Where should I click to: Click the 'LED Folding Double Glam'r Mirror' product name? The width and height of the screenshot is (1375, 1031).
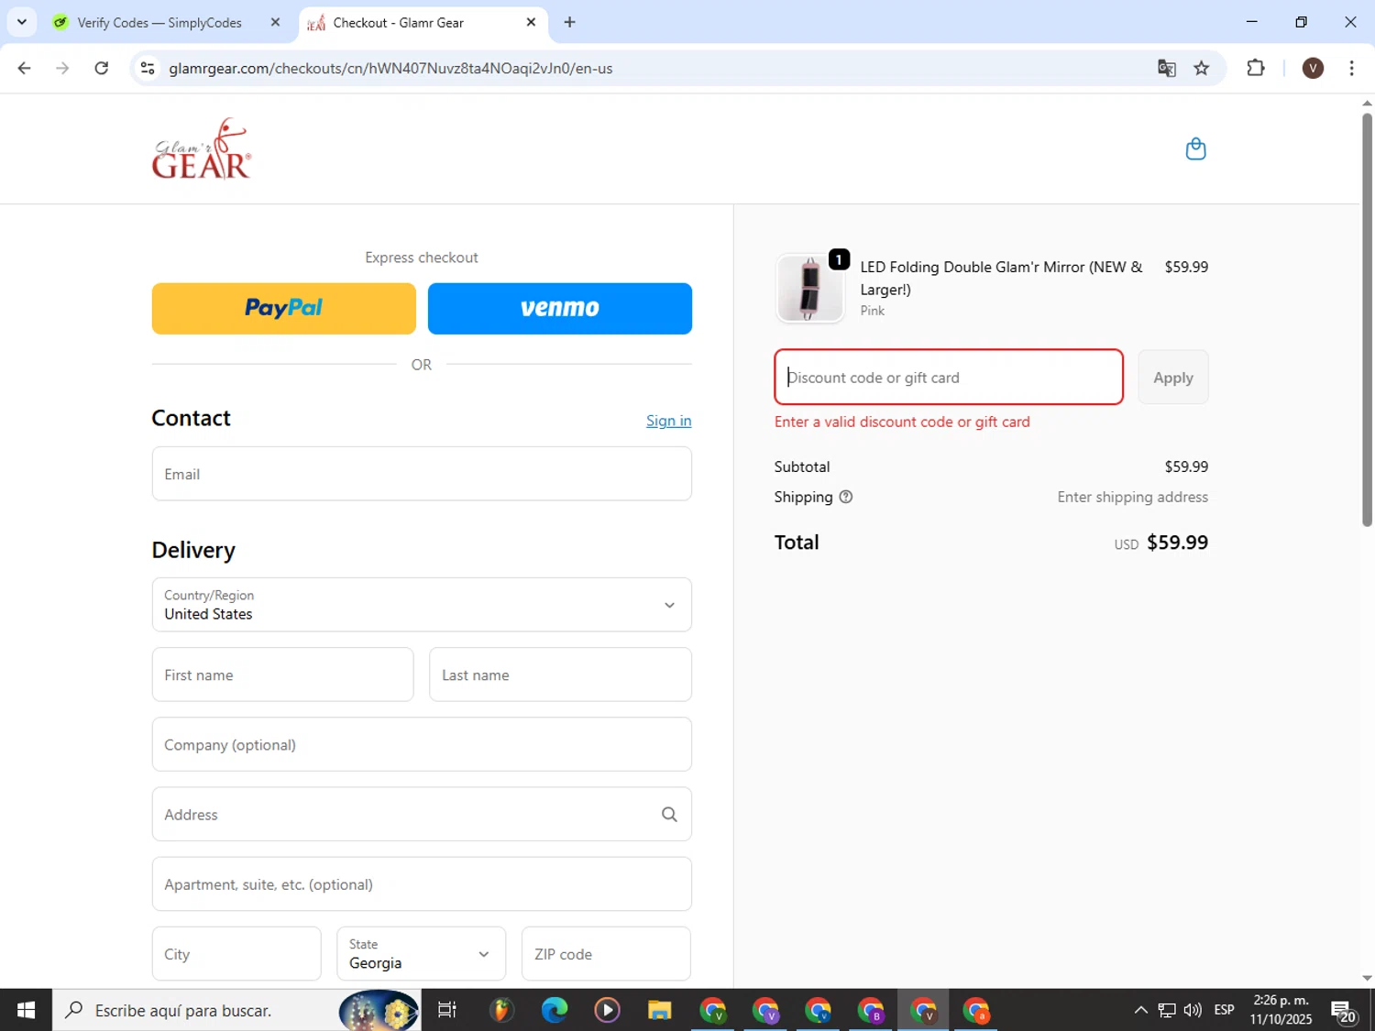pyautogui.click(x=1001, y=278)
